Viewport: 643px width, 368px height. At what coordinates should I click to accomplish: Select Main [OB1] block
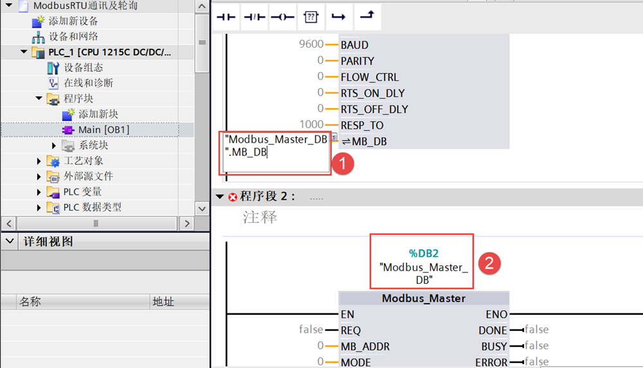click(103, 130)
